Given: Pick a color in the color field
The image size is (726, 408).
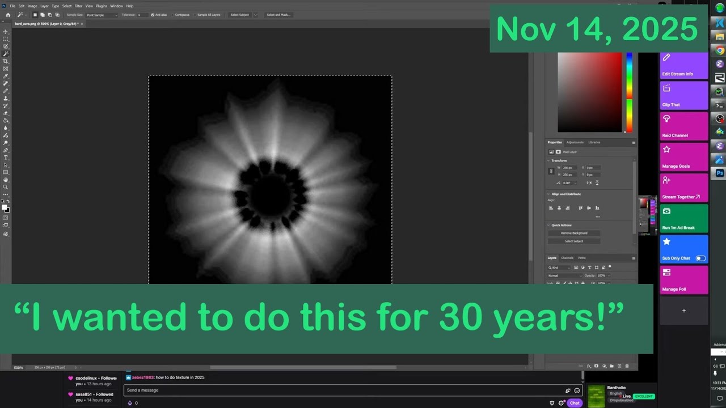Looking at the screenshot, I should pos(589,92).
